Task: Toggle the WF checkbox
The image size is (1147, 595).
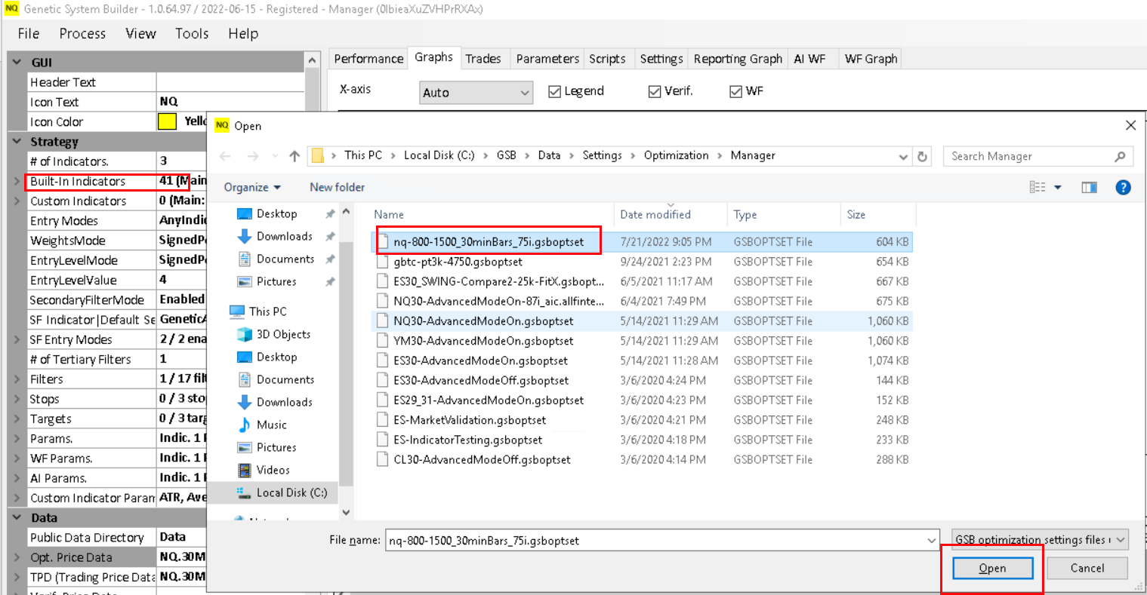Action: tap(736, 91)
